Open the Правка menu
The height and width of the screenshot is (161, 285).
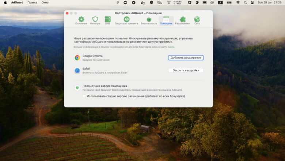click(x=33, y=3)
